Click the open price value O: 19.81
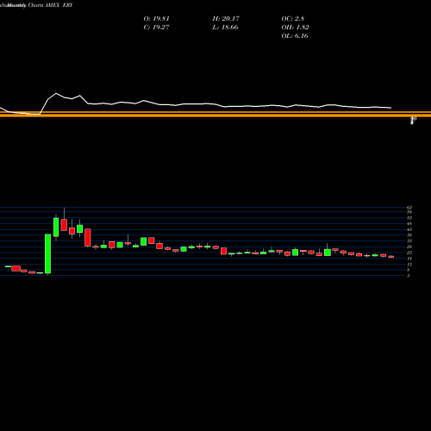Viewport: 431px width, 431px height. pyautogui.click(x=156, y=19)
